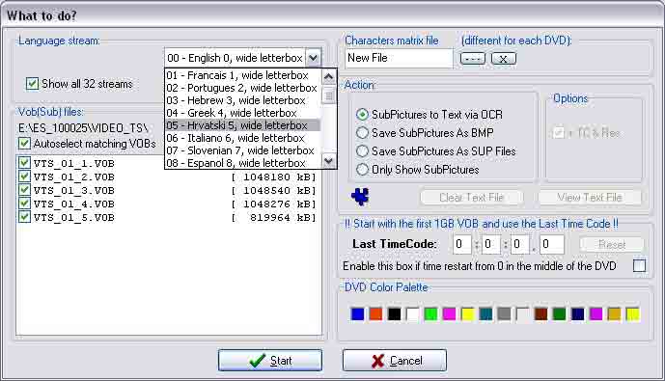665x381 pixels.
Task: Click the stream list scroll down arrow
Action: pos(329,161)
